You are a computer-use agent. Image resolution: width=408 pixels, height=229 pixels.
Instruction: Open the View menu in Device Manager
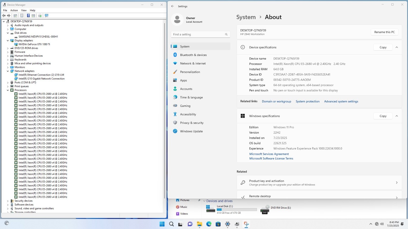[x=24, y=10]
